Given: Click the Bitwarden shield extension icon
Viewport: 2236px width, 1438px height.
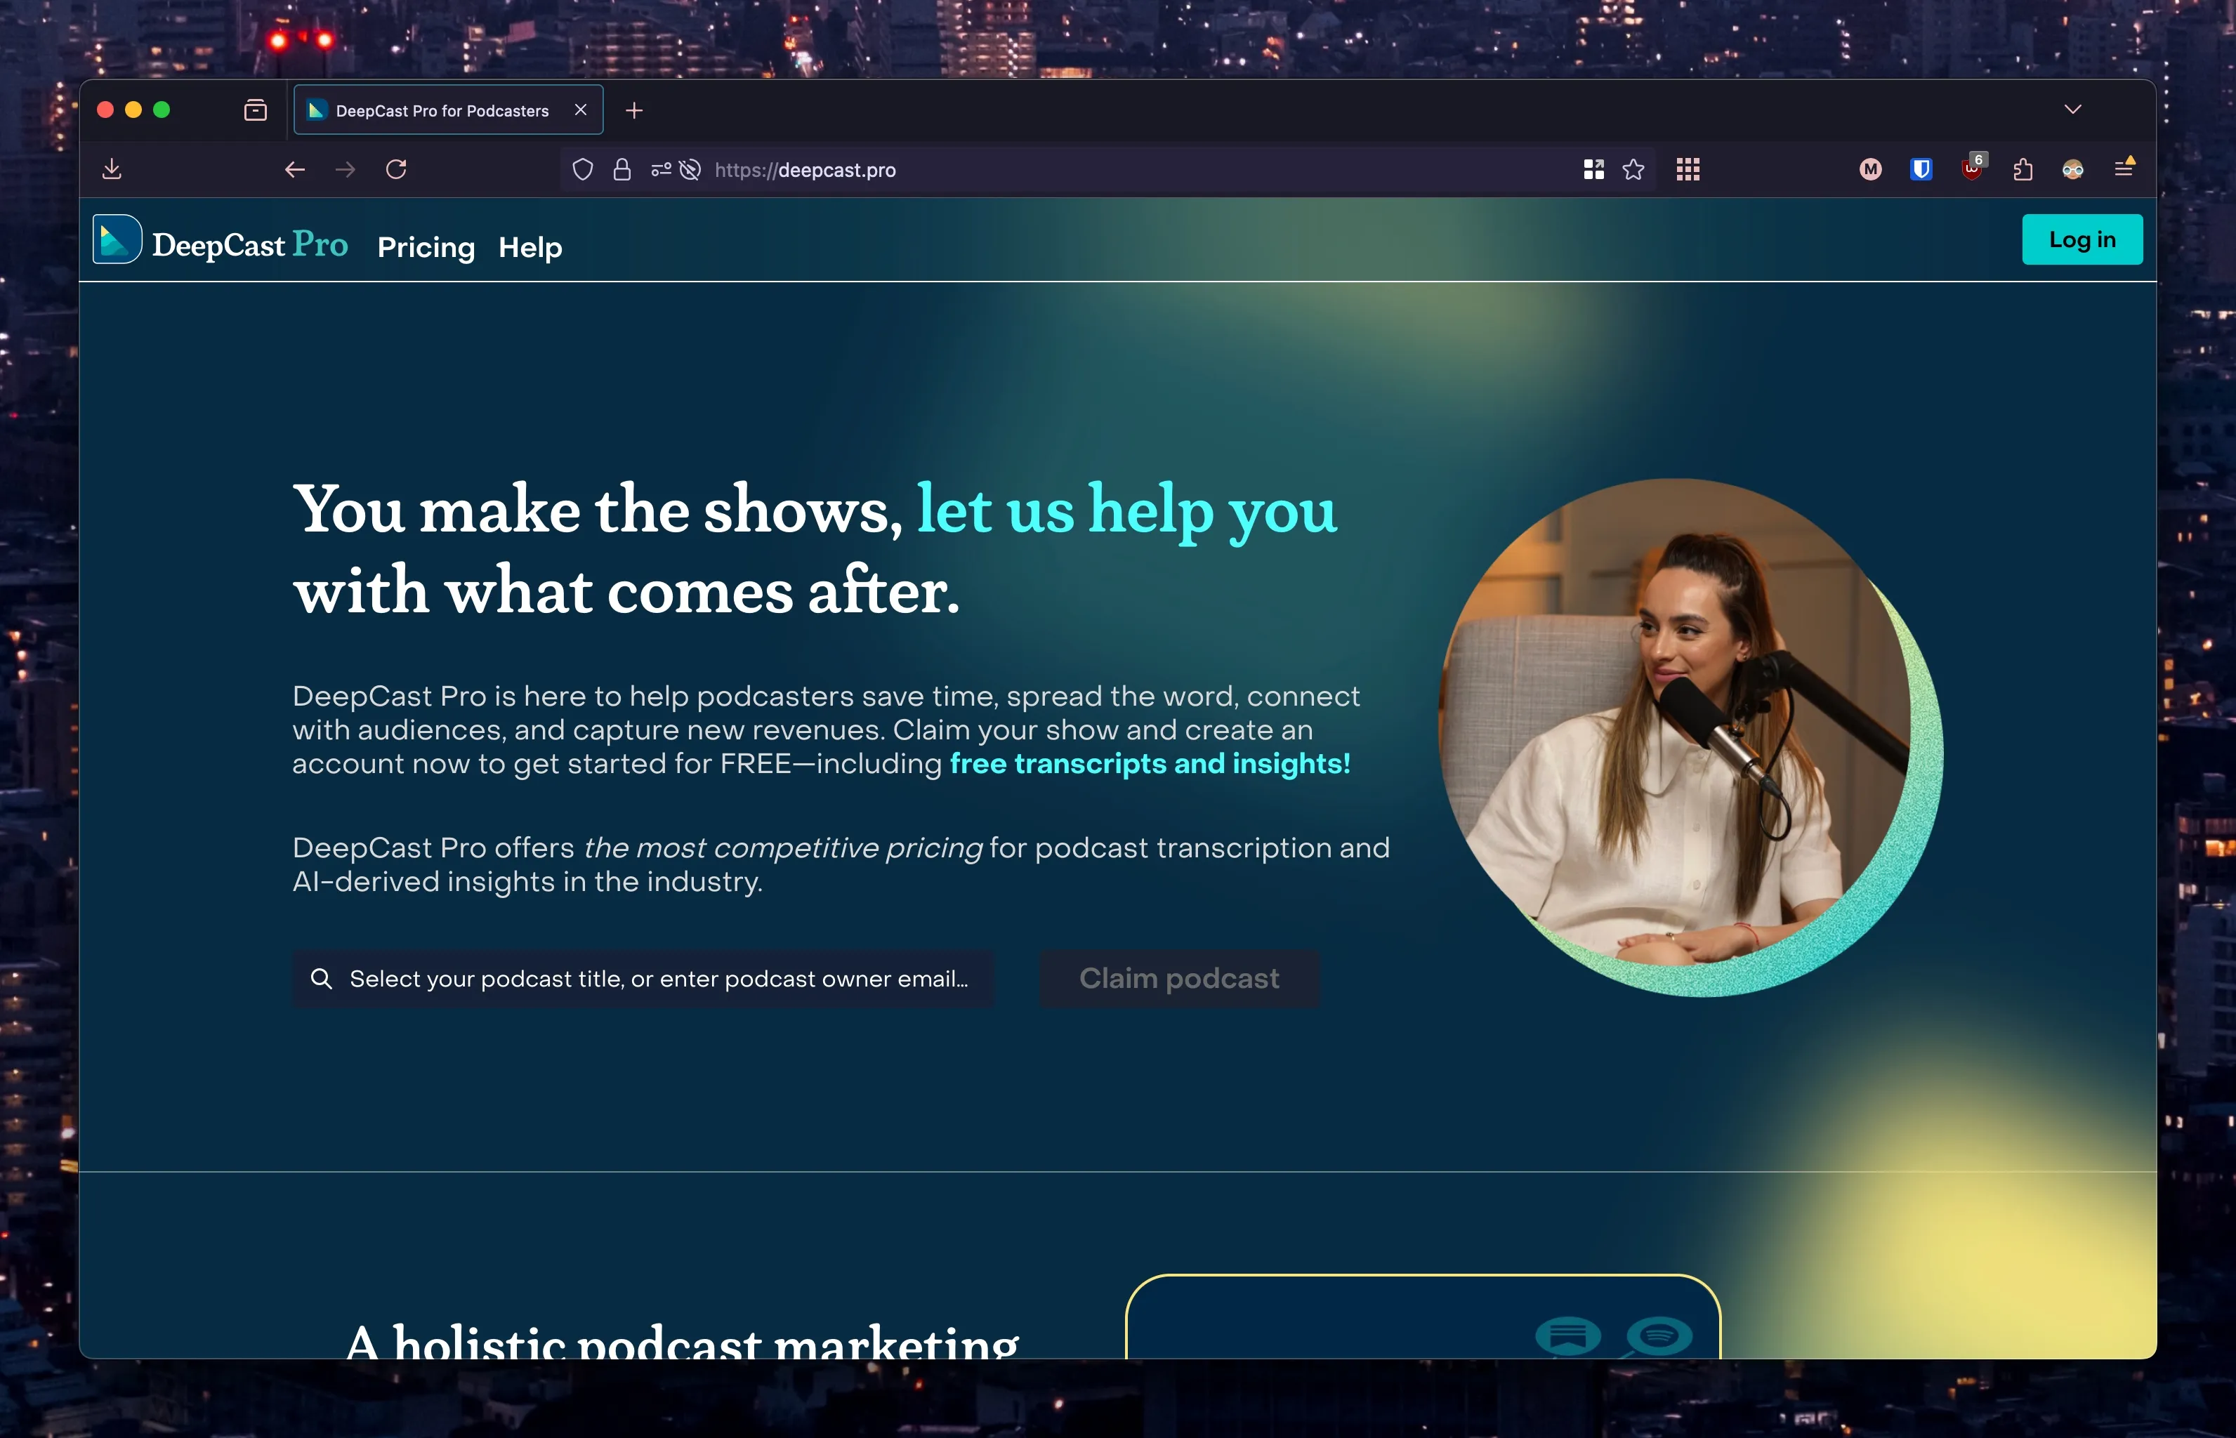Looking at the screenshot, I should pos(1918,169).
